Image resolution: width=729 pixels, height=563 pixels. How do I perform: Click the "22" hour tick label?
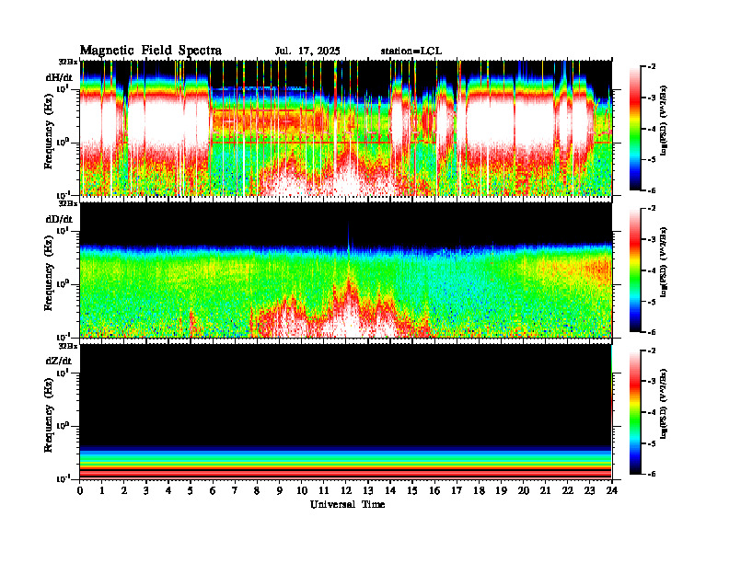pyautogui.click(x=568, y=490)
